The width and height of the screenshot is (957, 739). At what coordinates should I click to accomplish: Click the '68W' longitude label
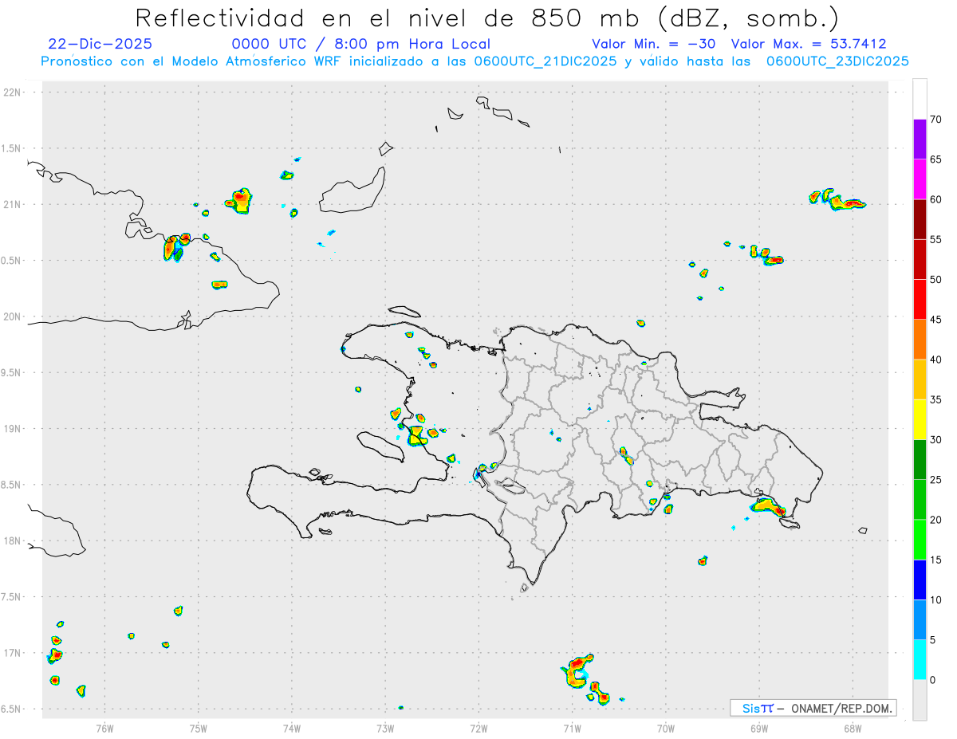852,728
